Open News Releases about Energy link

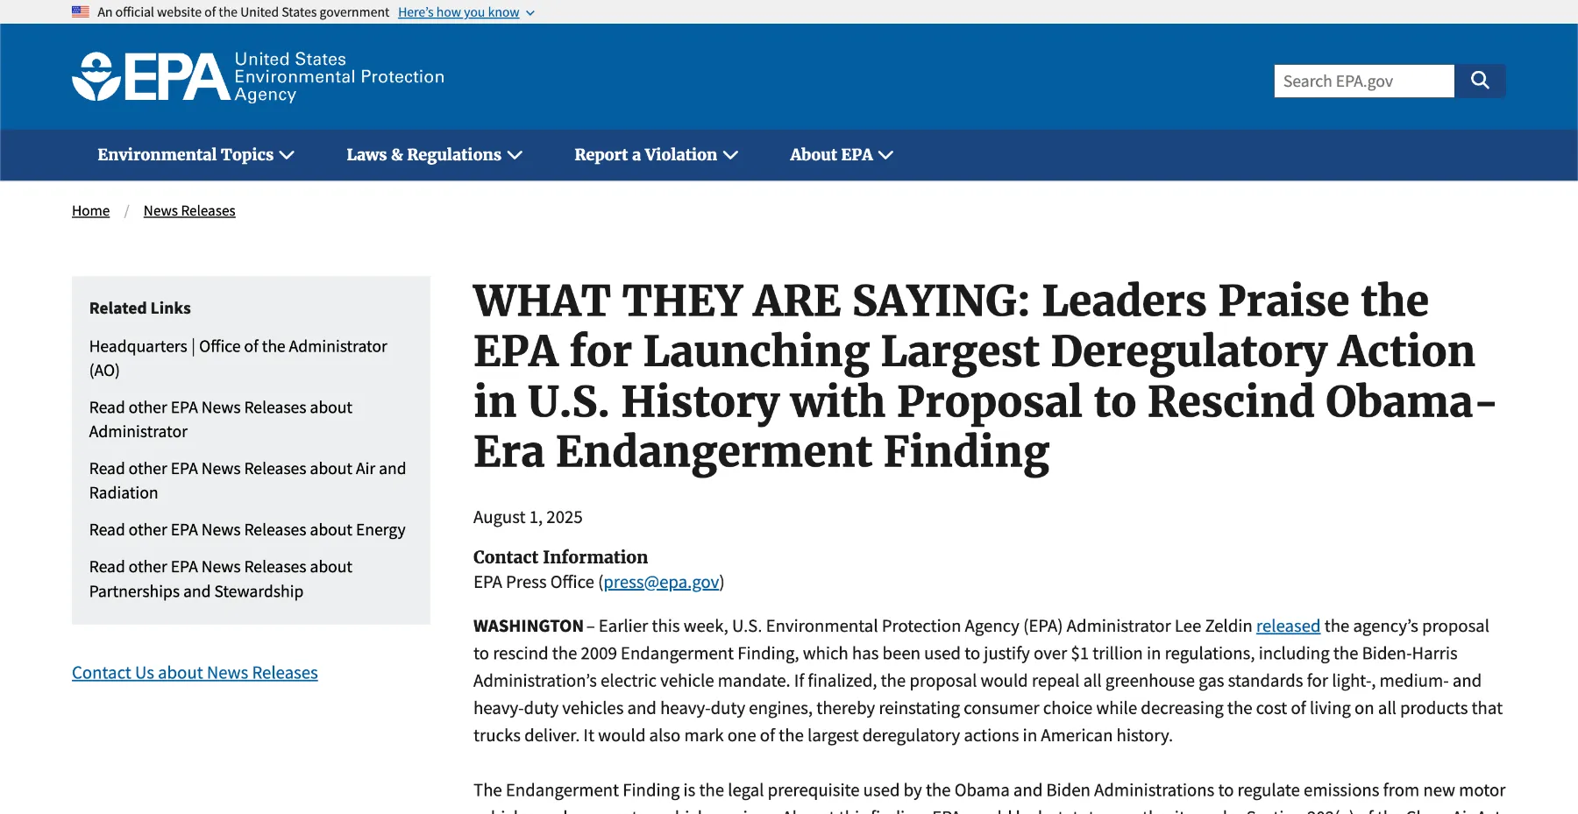(x=247, y=530)
